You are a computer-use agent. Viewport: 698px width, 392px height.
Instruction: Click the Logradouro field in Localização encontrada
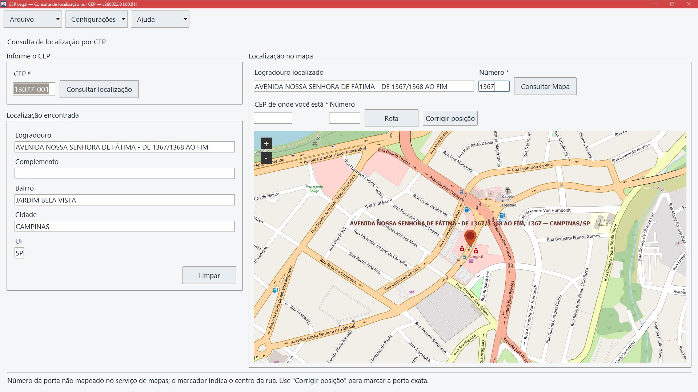click(125, 147)
